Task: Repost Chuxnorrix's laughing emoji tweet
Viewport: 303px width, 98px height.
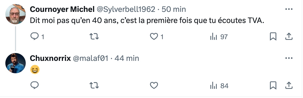Action: click(x=94, y=85)
